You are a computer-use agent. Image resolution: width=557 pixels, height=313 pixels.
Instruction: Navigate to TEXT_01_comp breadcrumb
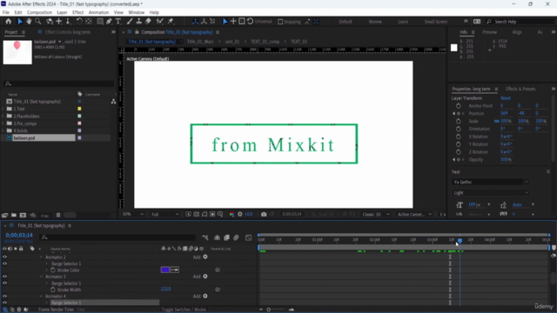click(x=265, y=42)
